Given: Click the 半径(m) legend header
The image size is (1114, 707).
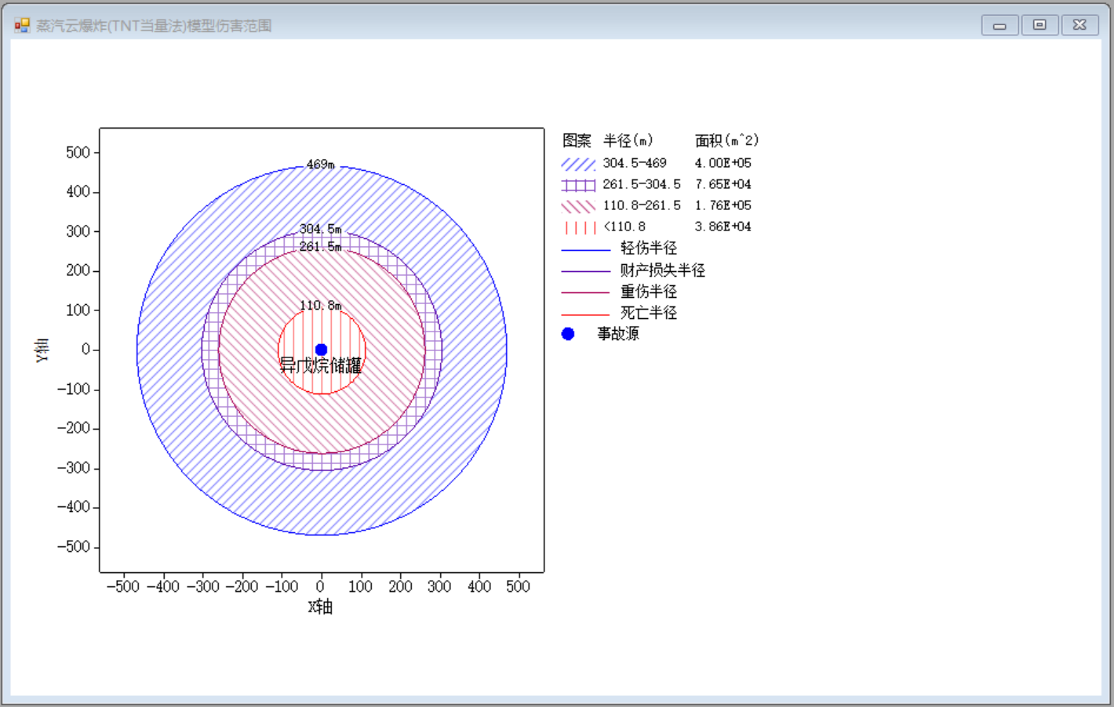Looking at the screenshot, I should (628, 141).
